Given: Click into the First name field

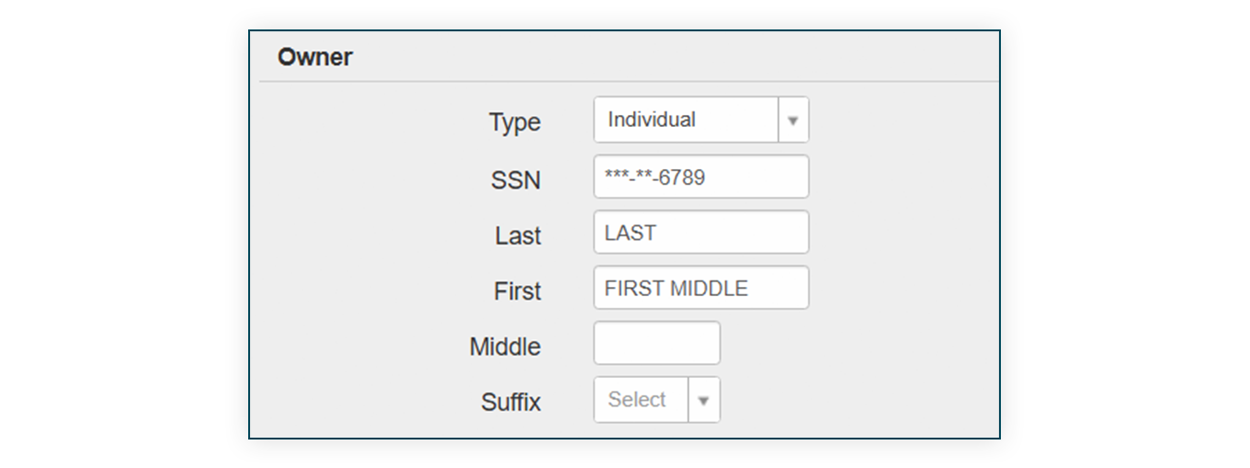Looking at the screenshot, I should (x=701, y=288).
